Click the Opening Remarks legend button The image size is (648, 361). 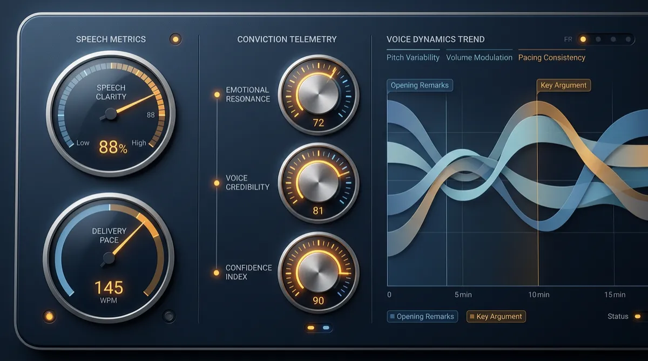[422, 317]
